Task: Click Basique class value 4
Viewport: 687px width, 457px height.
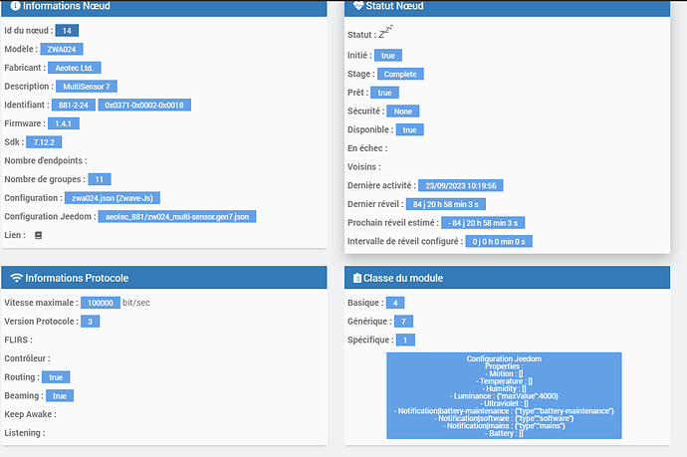Action: pos(395,303)
